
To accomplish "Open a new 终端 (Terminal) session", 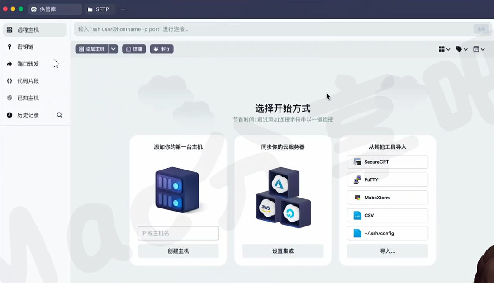I will 134,49.
